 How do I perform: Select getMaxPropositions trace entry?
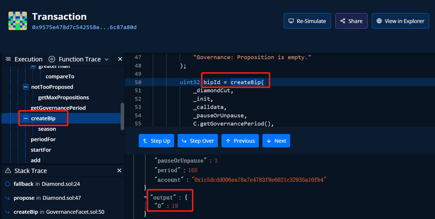[63, 97]
